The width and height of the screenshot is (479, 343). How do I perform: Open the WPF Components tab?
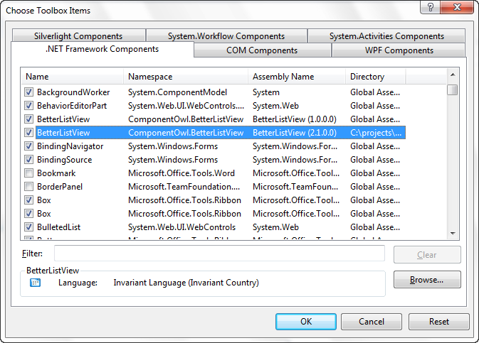pos(399,50)
